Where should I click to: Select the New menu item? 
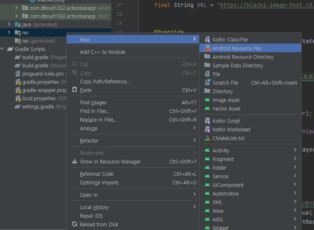point(133,39)
